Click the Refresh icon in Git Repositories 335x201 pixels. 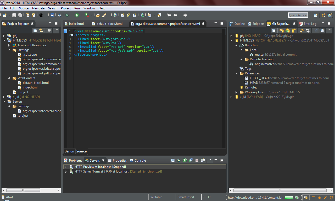point(302,31)
